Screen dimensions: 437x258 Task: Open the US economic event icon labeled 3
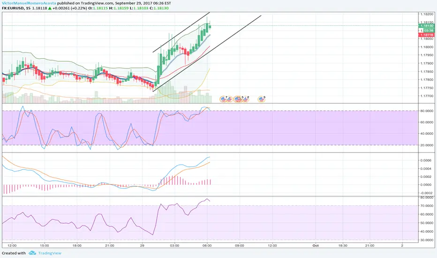pyautogui.click(x=261, y=99)
